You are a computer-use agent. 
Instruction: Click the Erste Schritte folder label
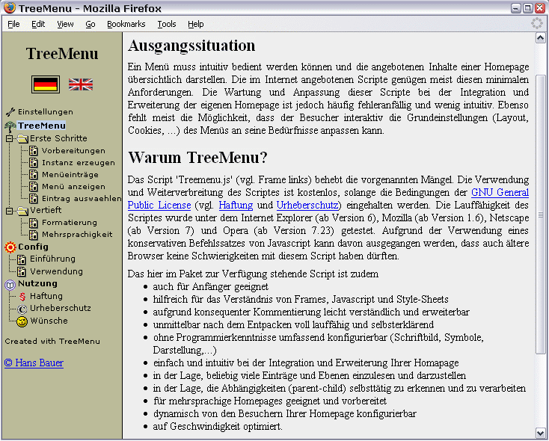tap(58, 138)
